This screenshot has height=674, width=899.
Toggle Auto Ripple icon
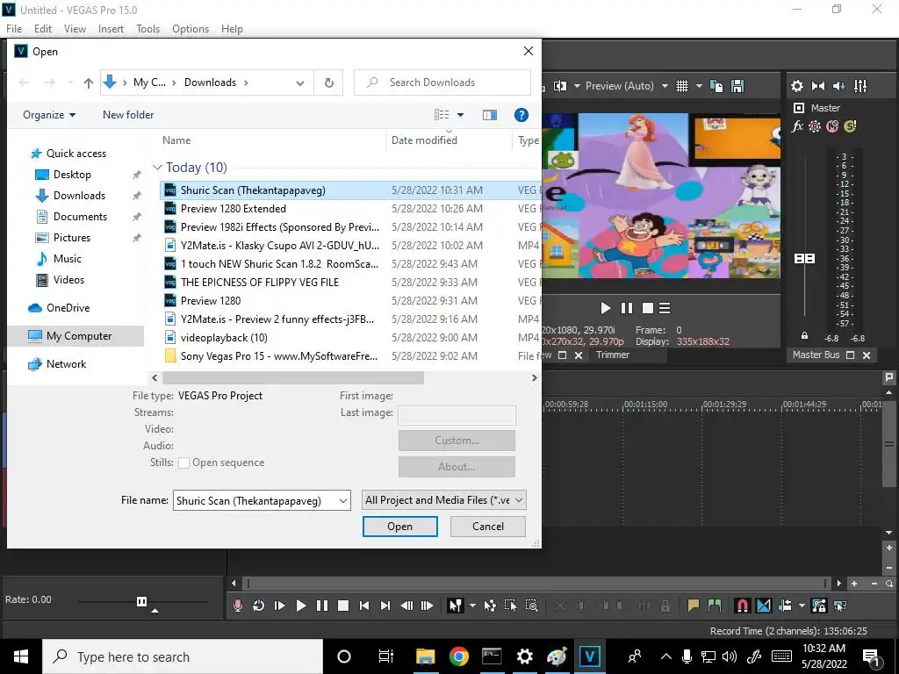tap(785, 606)
